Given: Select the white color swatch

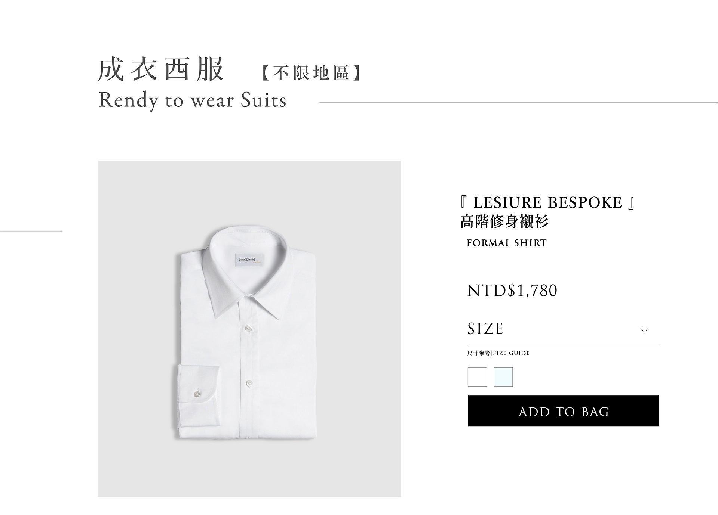Looking at the screenshot, I should point(477,377).
